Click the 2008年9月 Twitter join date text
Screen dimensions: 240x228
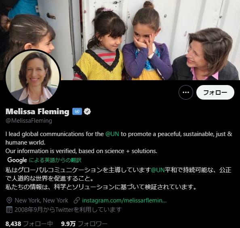[x=68, y=210]
